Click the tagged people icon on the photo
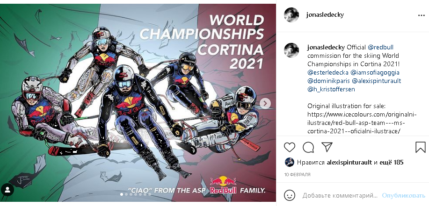Image resolution: width=429 pixels, height=206 pixels. tap(7, 190)
